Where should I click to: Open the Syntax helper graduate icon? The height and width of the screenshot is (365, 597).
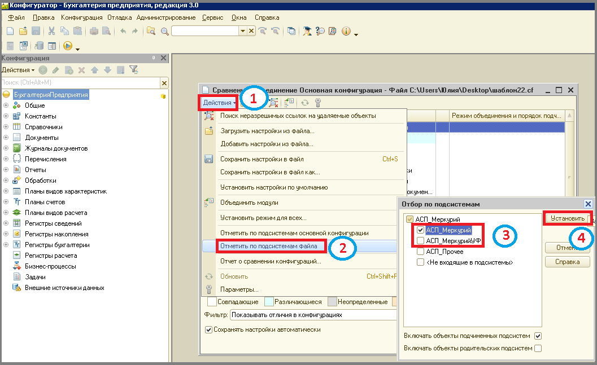point(307,31)
